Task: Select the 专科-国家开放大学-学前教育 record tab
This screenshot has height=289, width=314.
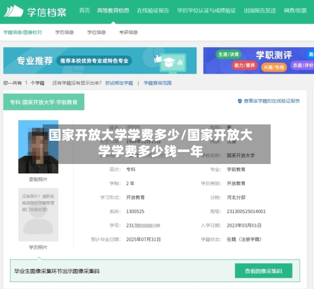Action: coord(44,102)
